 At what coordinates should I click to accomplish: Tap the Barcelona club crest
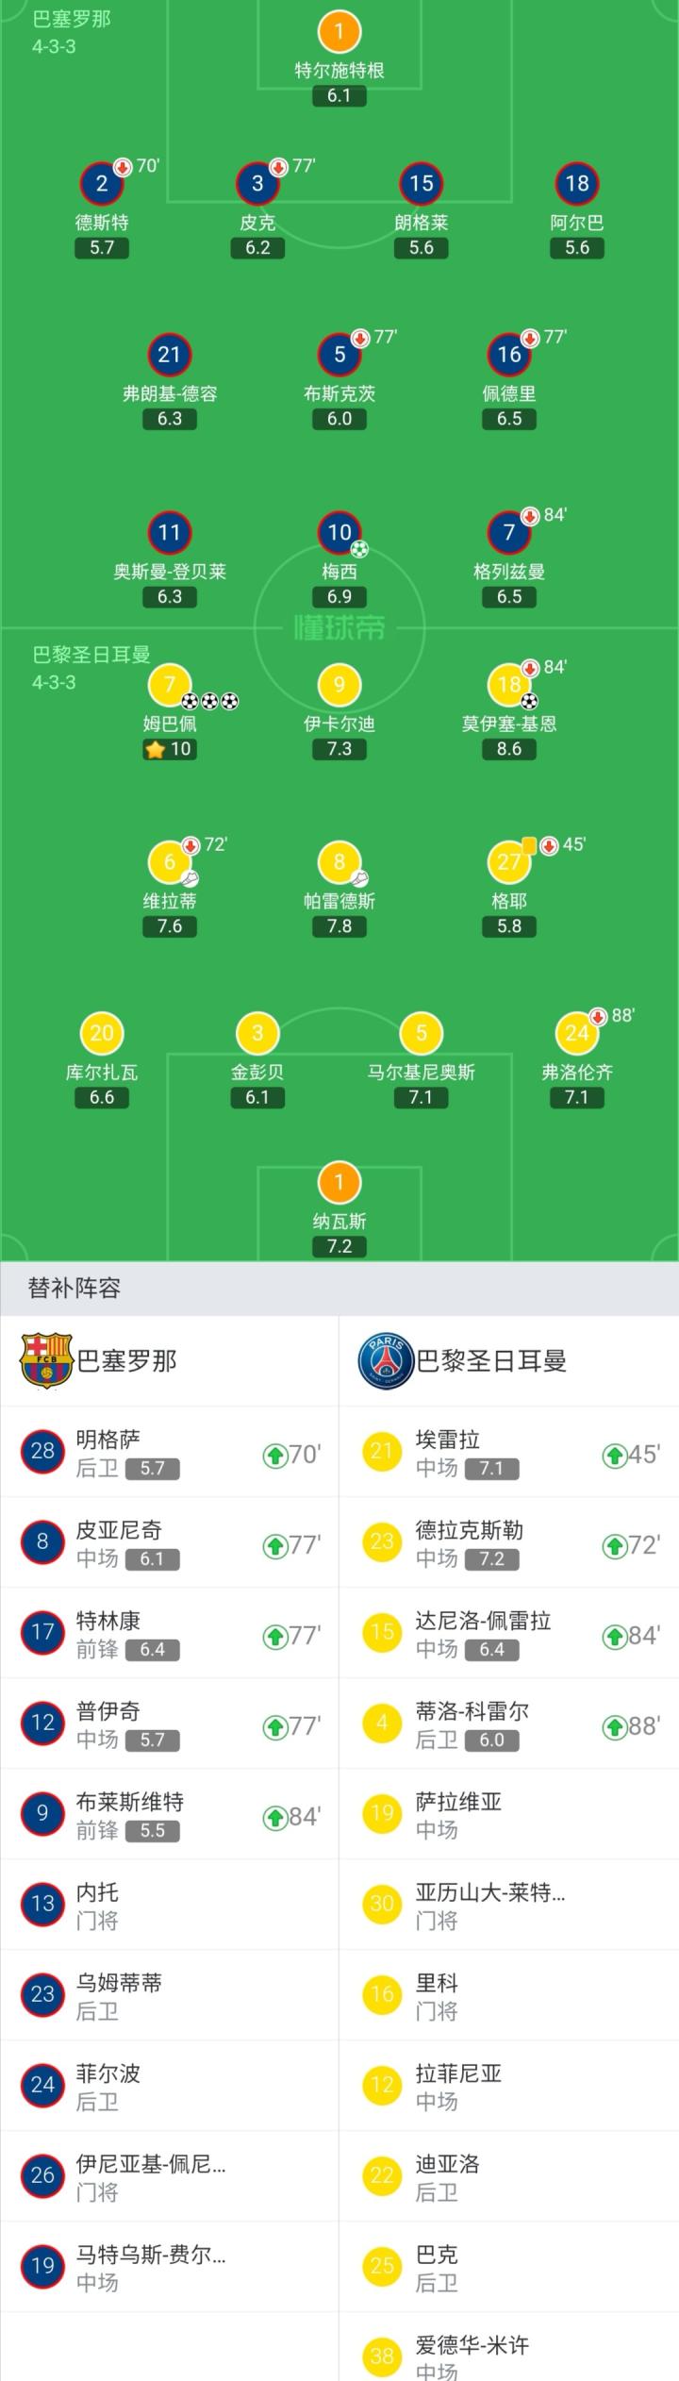click(46, 1360)
